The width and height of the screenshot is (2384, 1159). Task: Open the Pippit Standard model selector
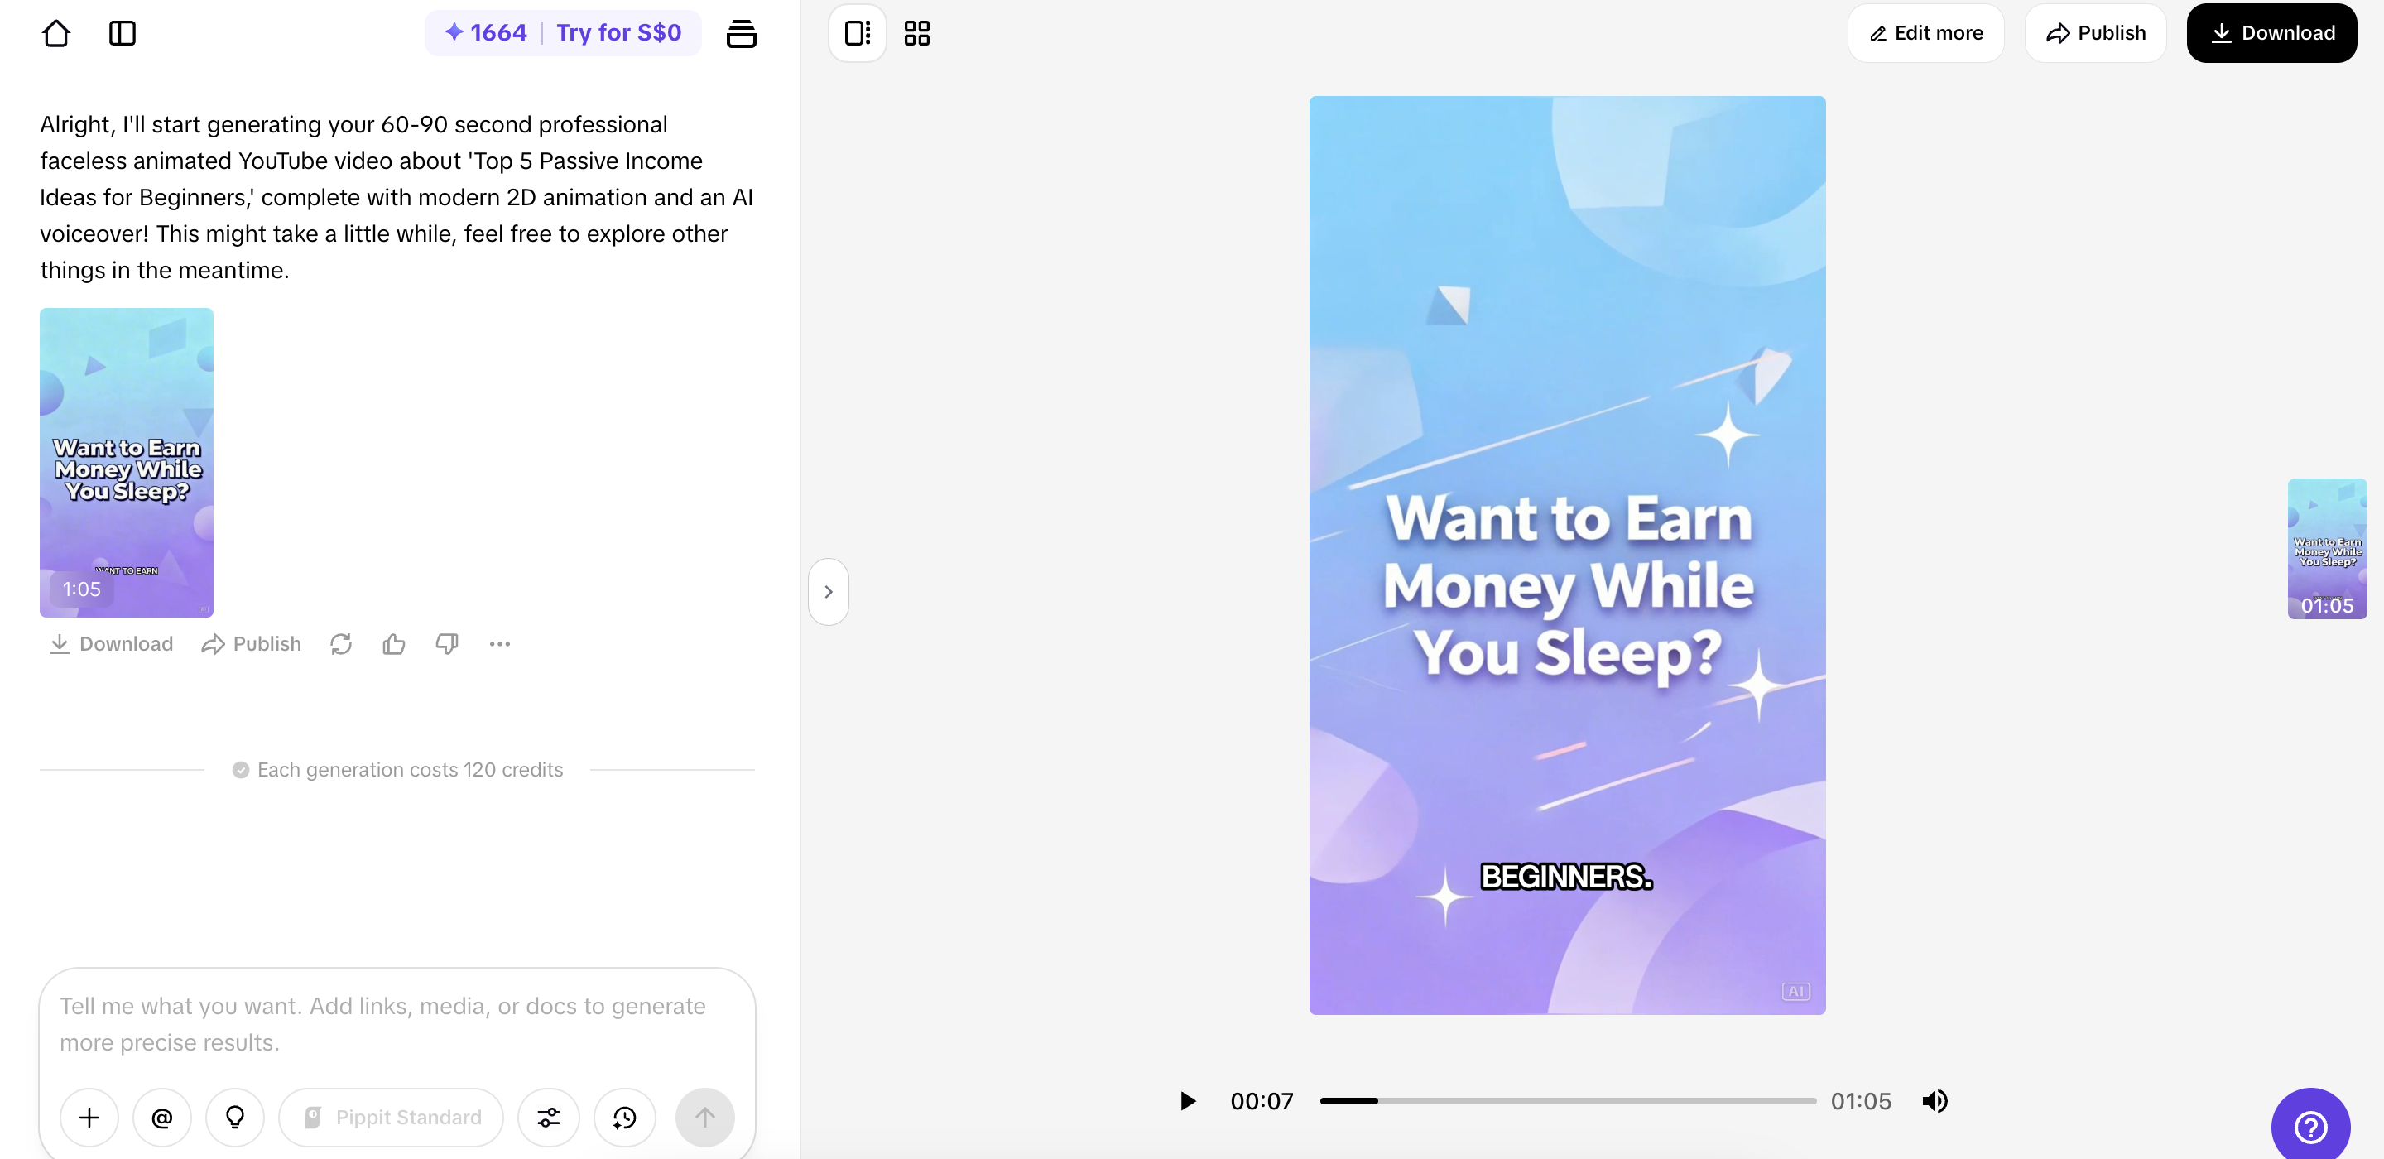click(392, 1118)
